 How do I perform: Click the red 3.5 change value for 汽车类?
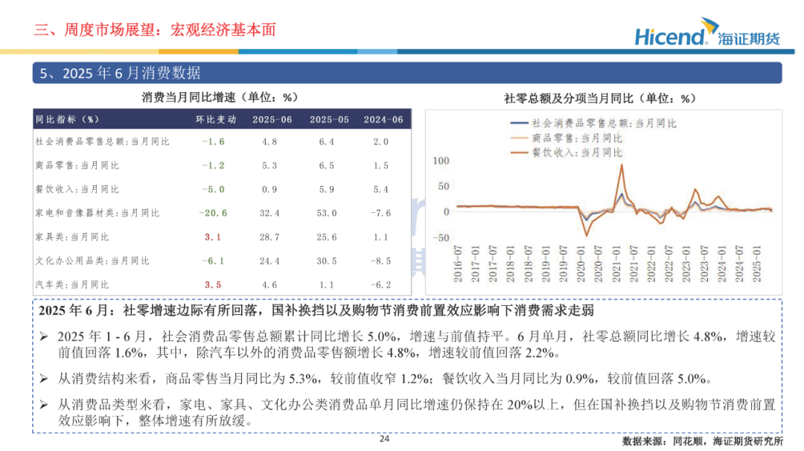pyautogui.click(x=213, y=285)
